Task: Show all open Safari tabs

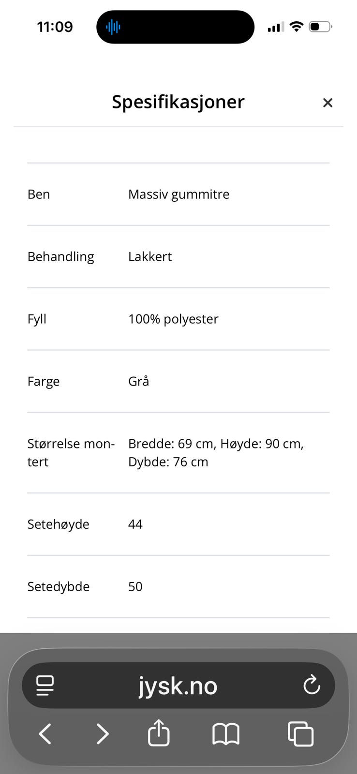Action: point(300,733)
